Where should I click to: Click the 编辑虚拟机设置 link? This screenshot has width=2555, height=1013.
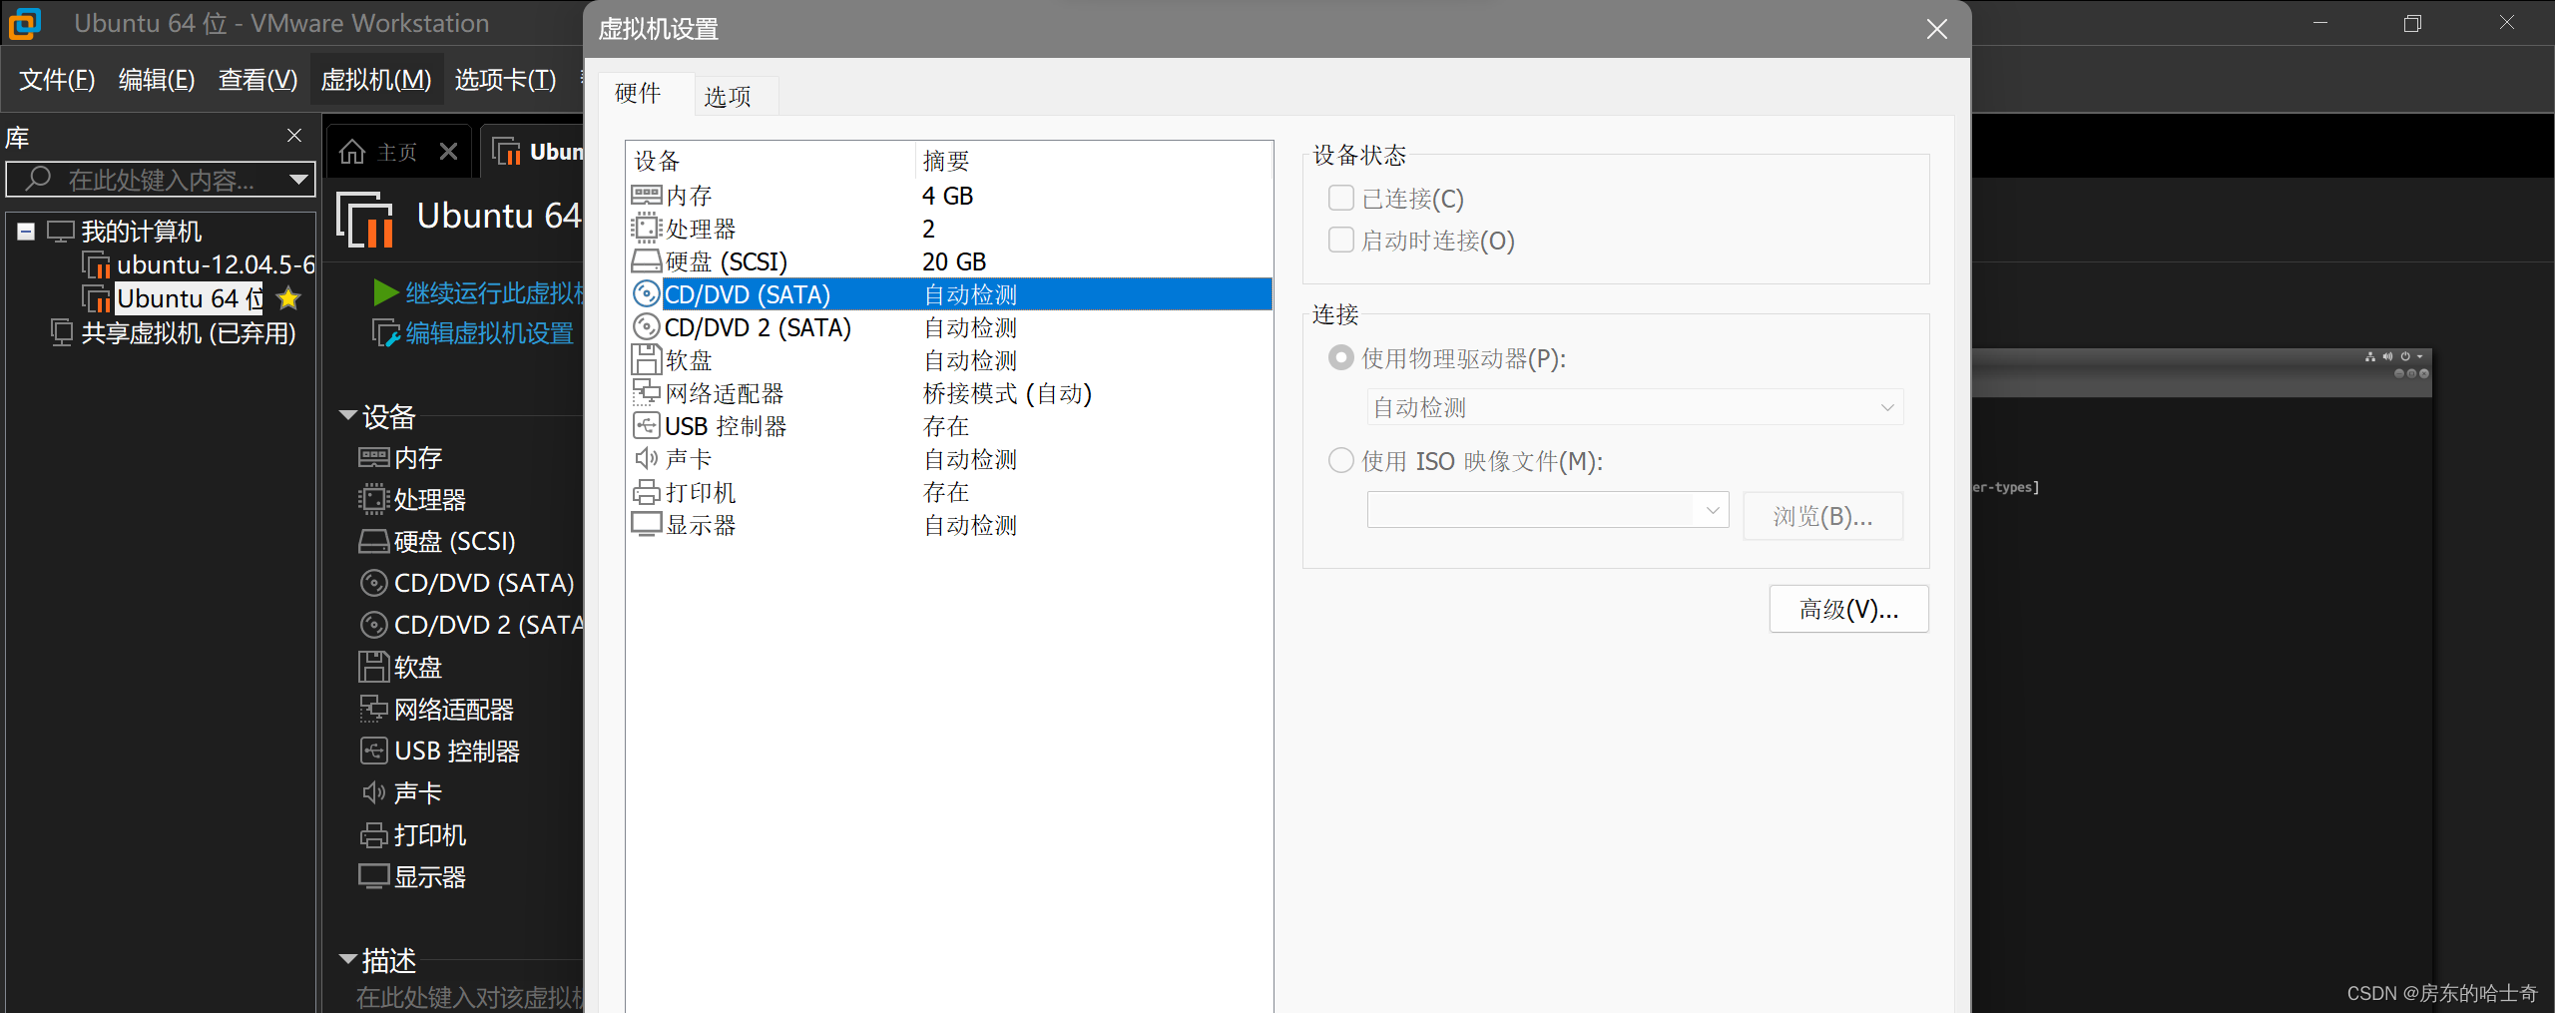coord(489,332)
